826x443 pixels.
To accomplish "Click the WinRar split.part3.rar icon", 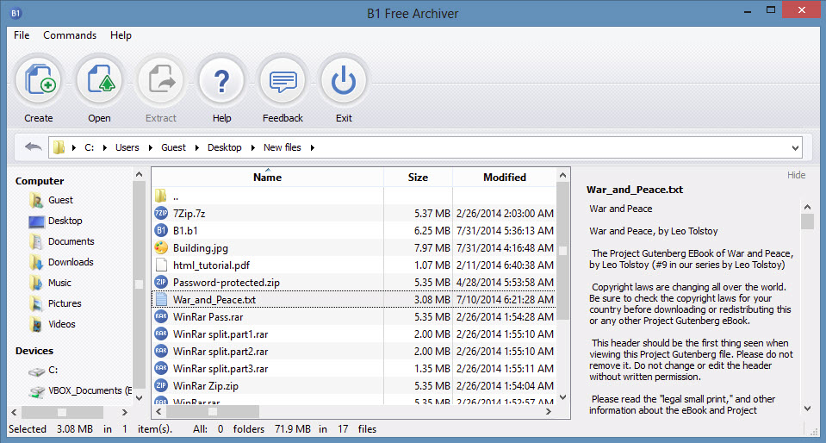I will (x=161, y=369).
